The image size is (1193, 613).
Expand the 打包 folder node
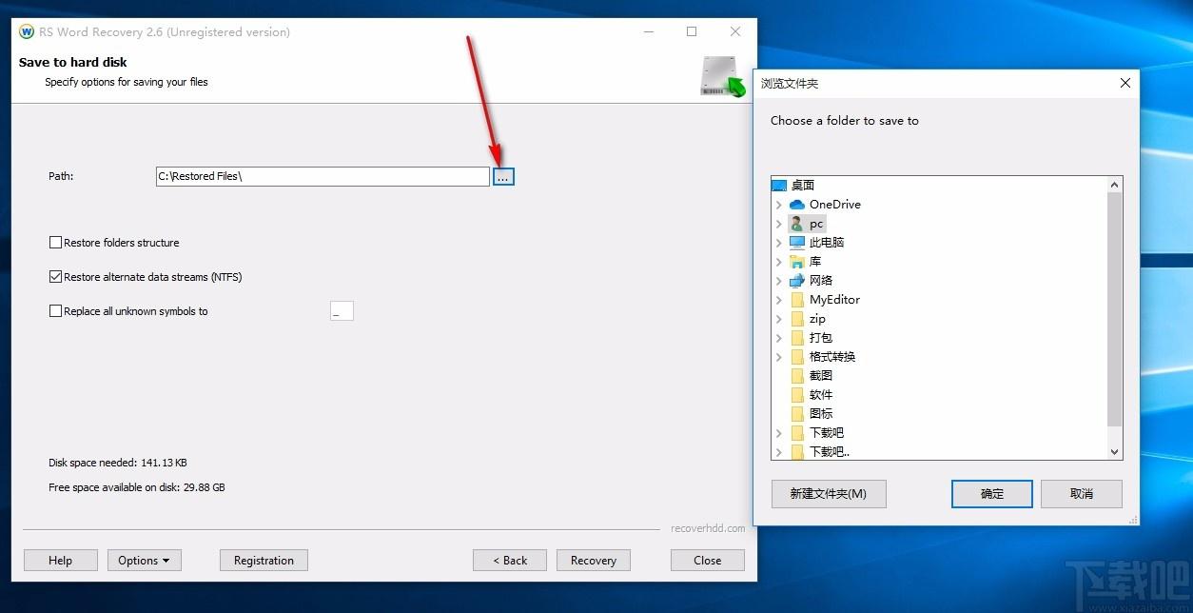pos(779,338)
